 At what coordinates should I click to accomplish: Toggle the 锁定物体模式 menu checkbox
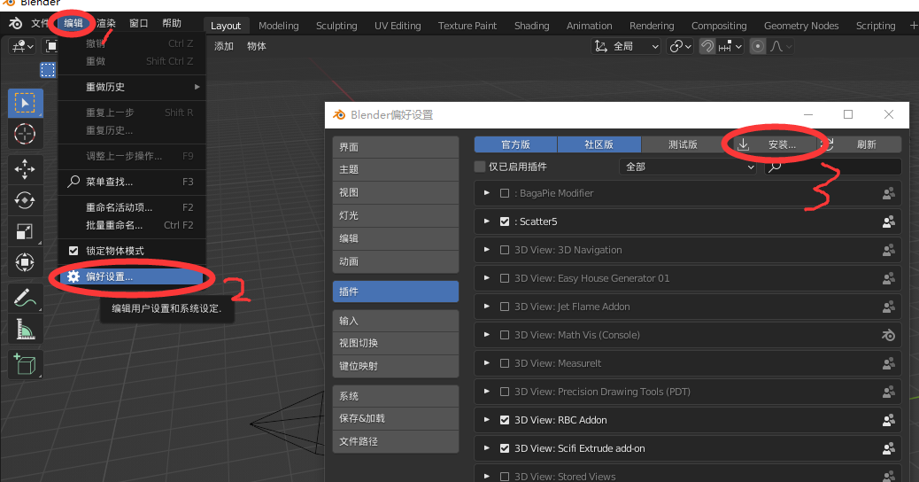[x=73, y=251]
